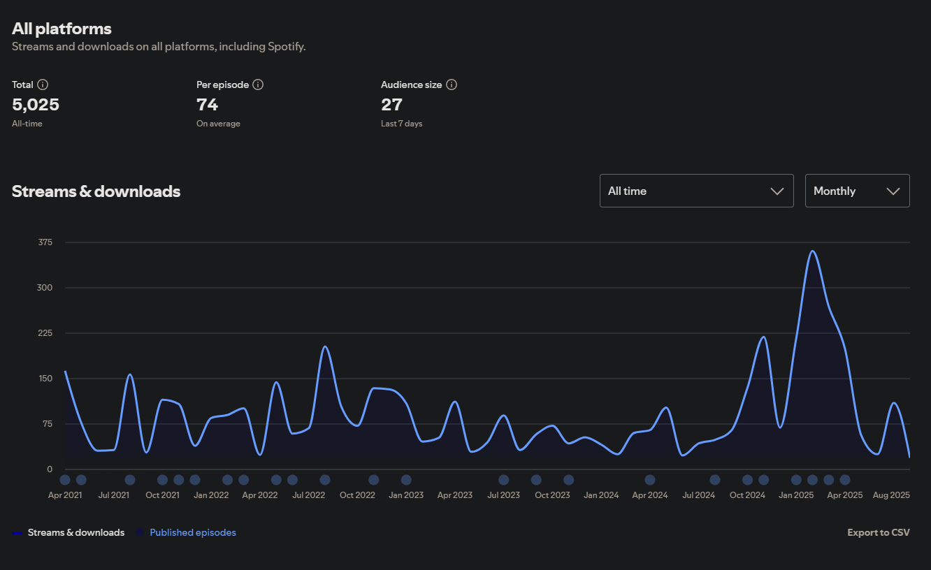Click the chevron arrow in the All time box
Viewport: 931px width, 570px height.
pyautogui.click(x=777, y=191)
